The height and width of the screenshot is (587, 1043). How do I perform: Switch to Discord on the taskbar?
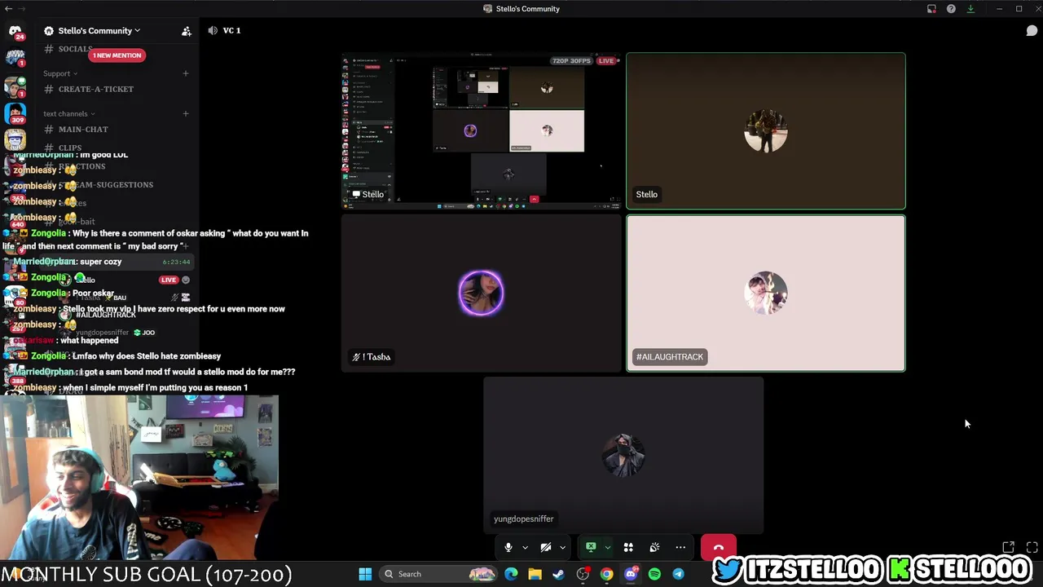click(x=631, y=574)
